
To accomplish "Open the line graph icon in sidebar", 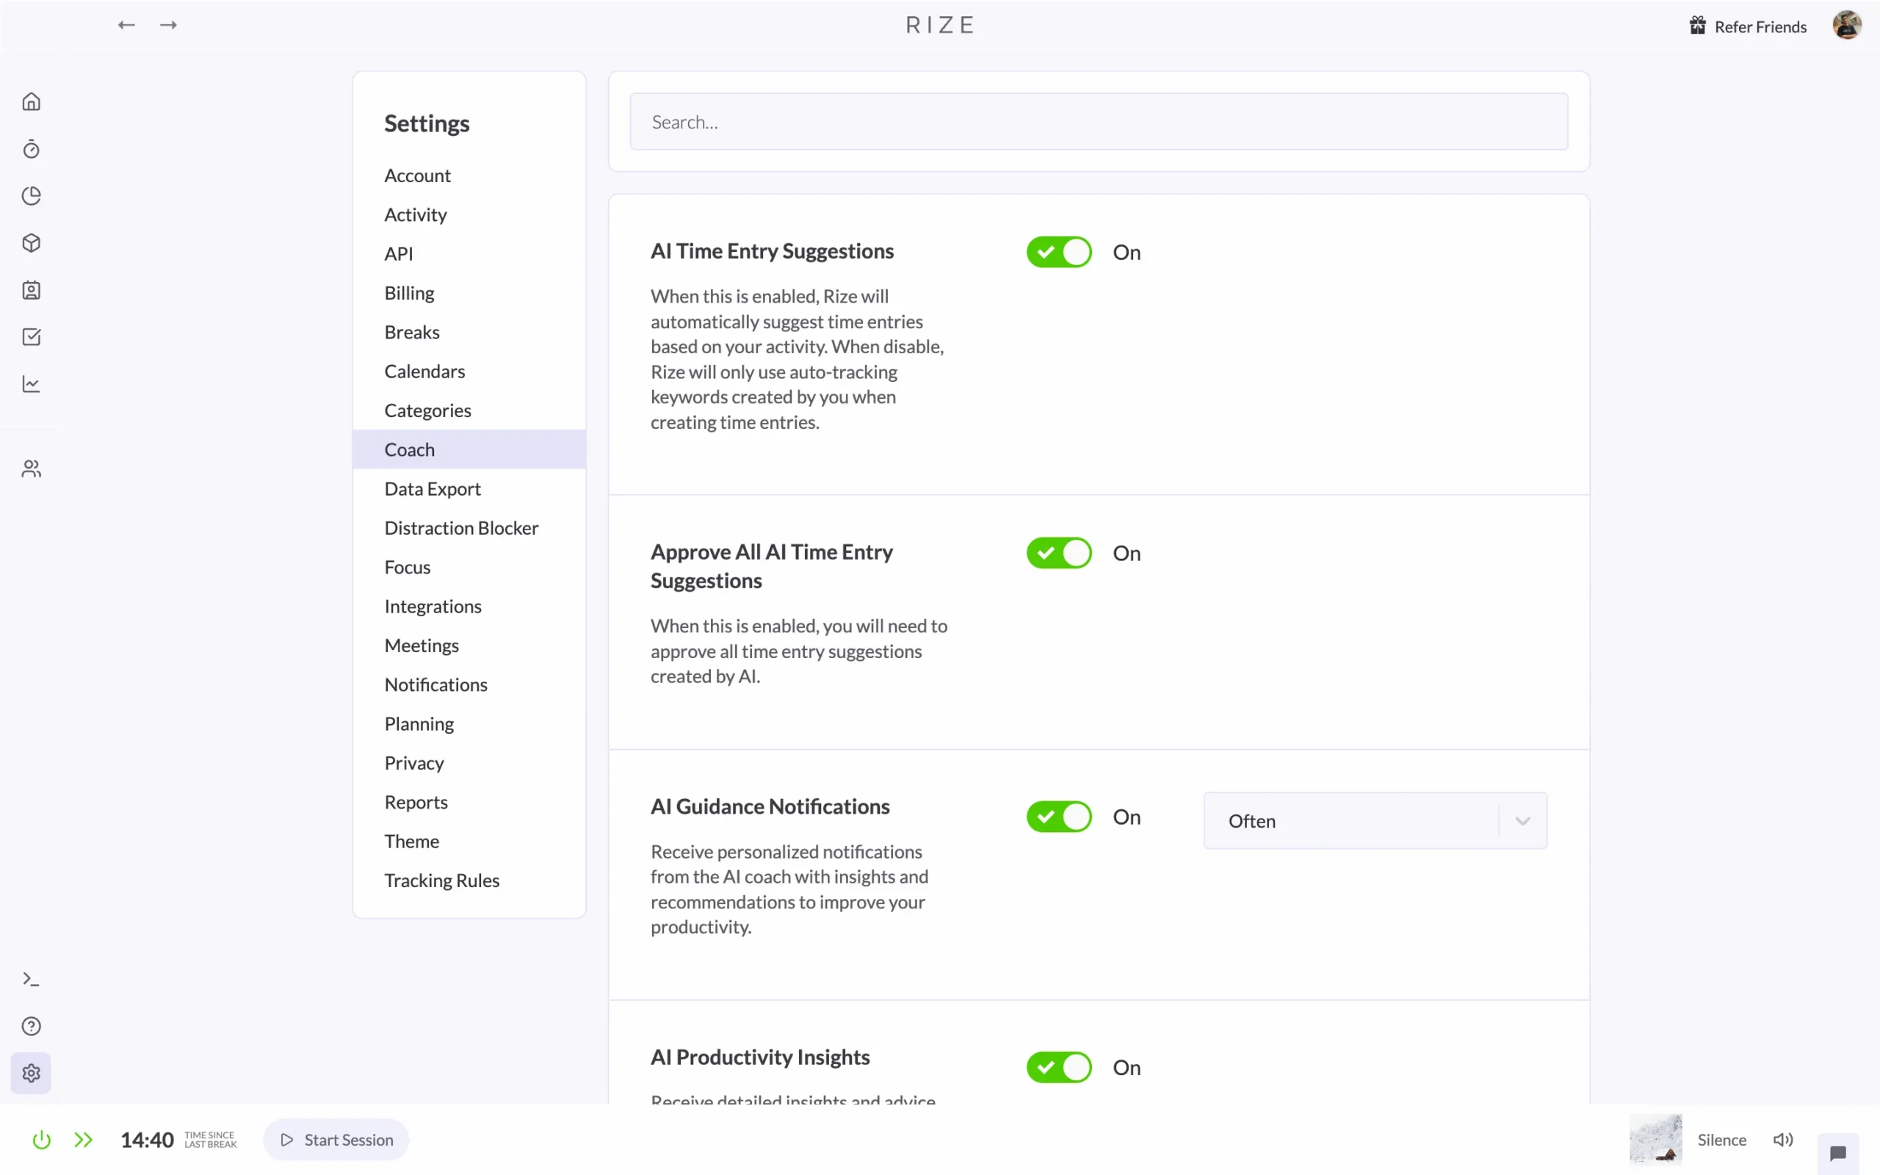I will [31, 384].
